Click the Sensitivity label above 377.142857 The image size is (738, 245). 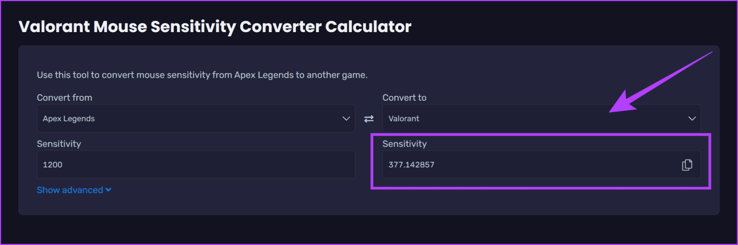pyautogui.click(x=405, y=143)
